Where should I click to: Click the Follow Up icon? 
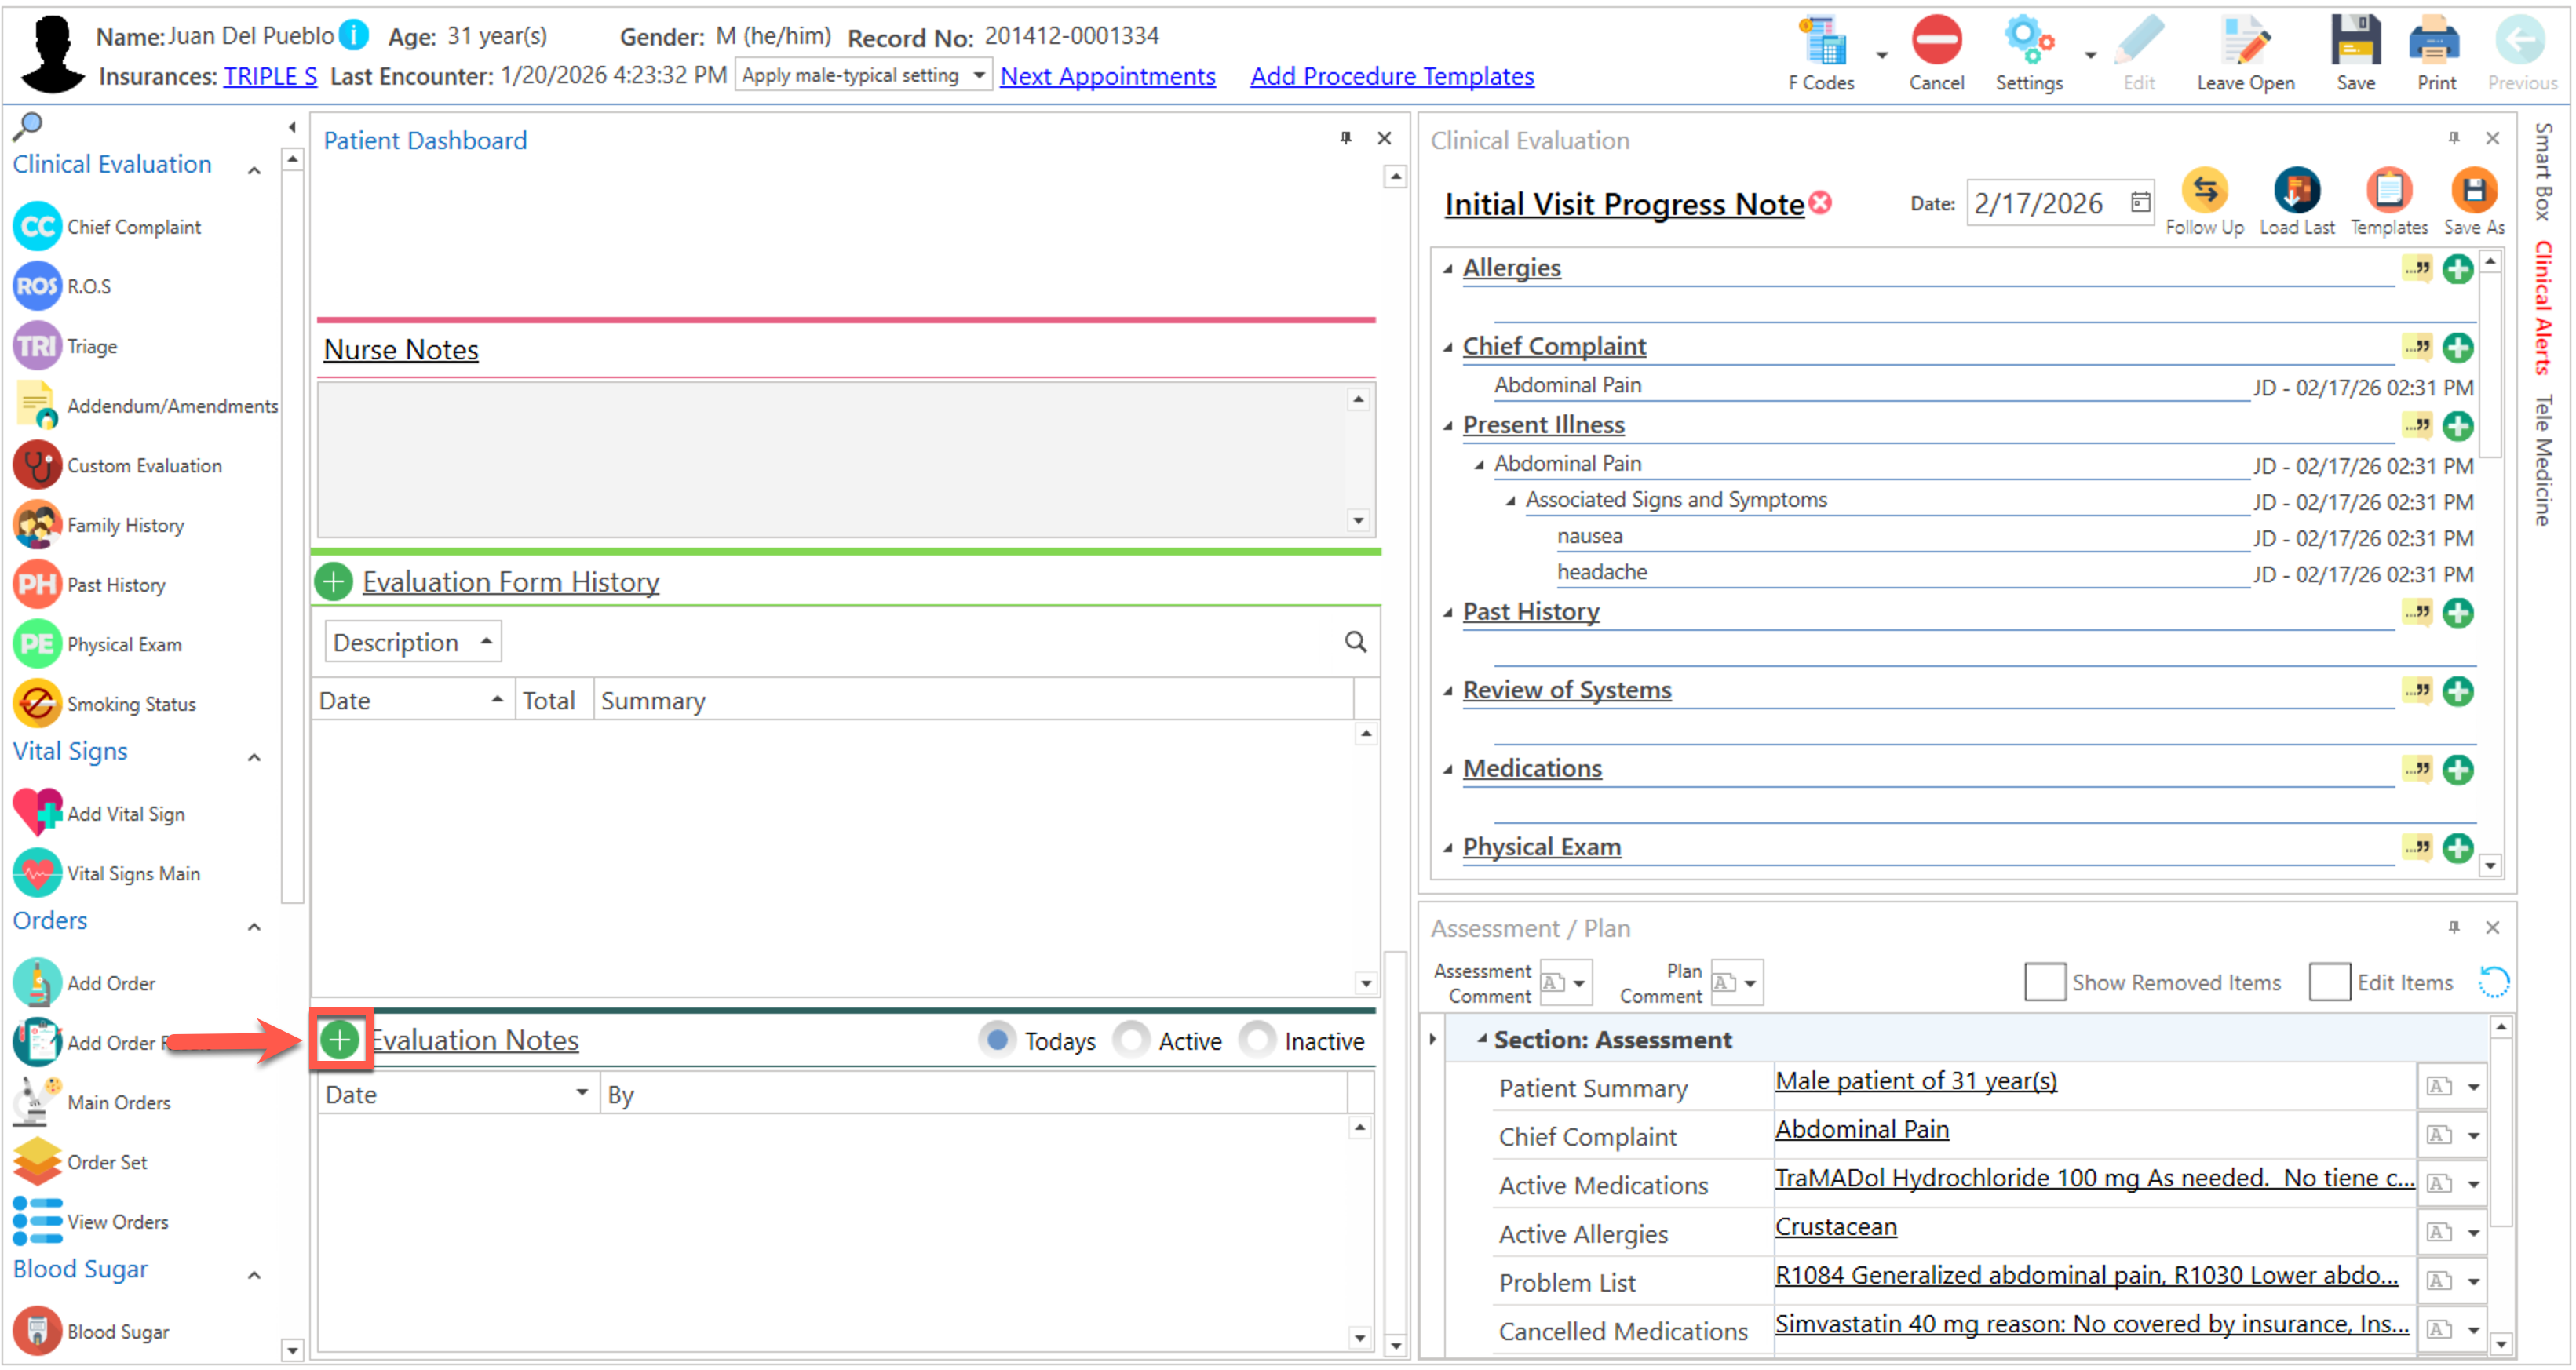tap(2204, 191)
